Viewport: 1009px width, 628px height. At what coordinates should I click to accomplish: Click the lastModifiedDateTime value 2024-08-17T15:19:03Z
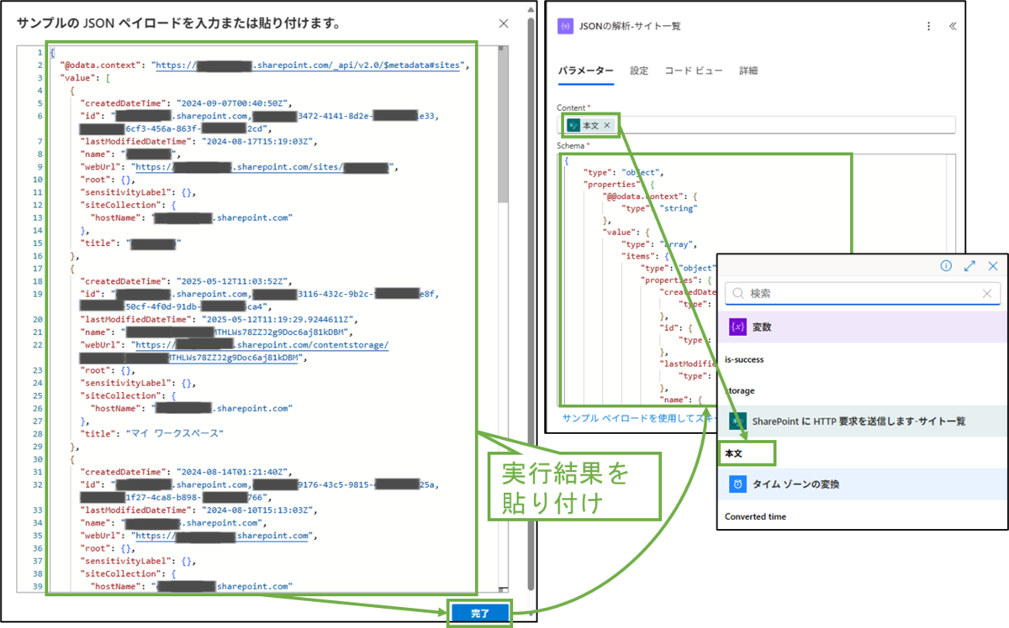point(258,142)
